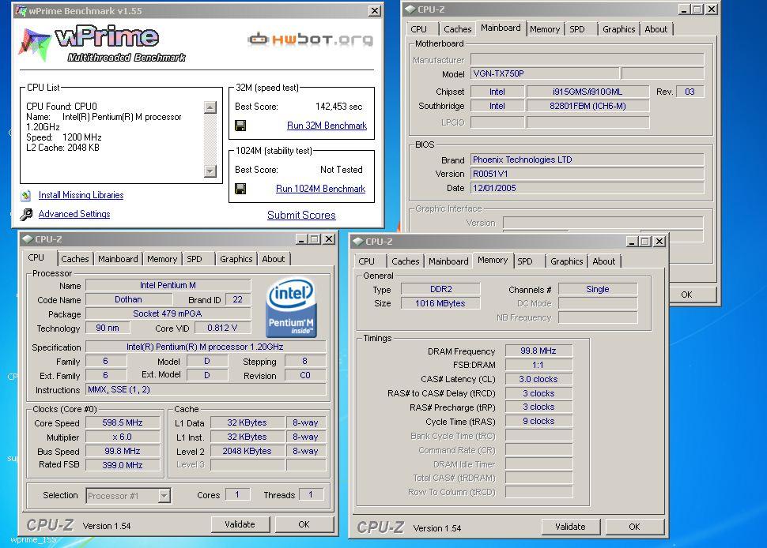Click the save icon beside 32M Best Score

[x=240, y=126]
